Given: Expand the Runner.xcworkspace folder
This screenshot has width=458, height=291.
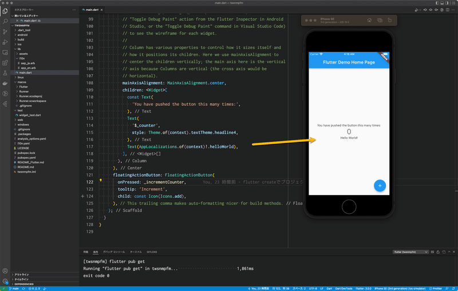Looking at the screenshot, I should click(x=45, y=101).
